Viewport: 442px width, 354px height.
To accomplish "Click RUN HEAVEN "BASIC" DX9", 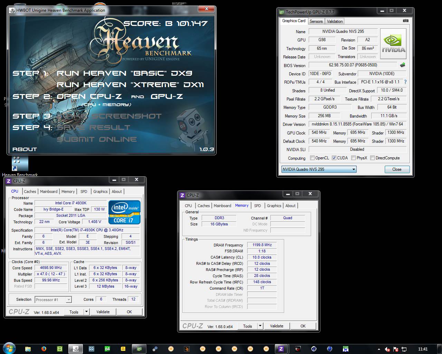I will pyautogui.click(x=124, y=73).
